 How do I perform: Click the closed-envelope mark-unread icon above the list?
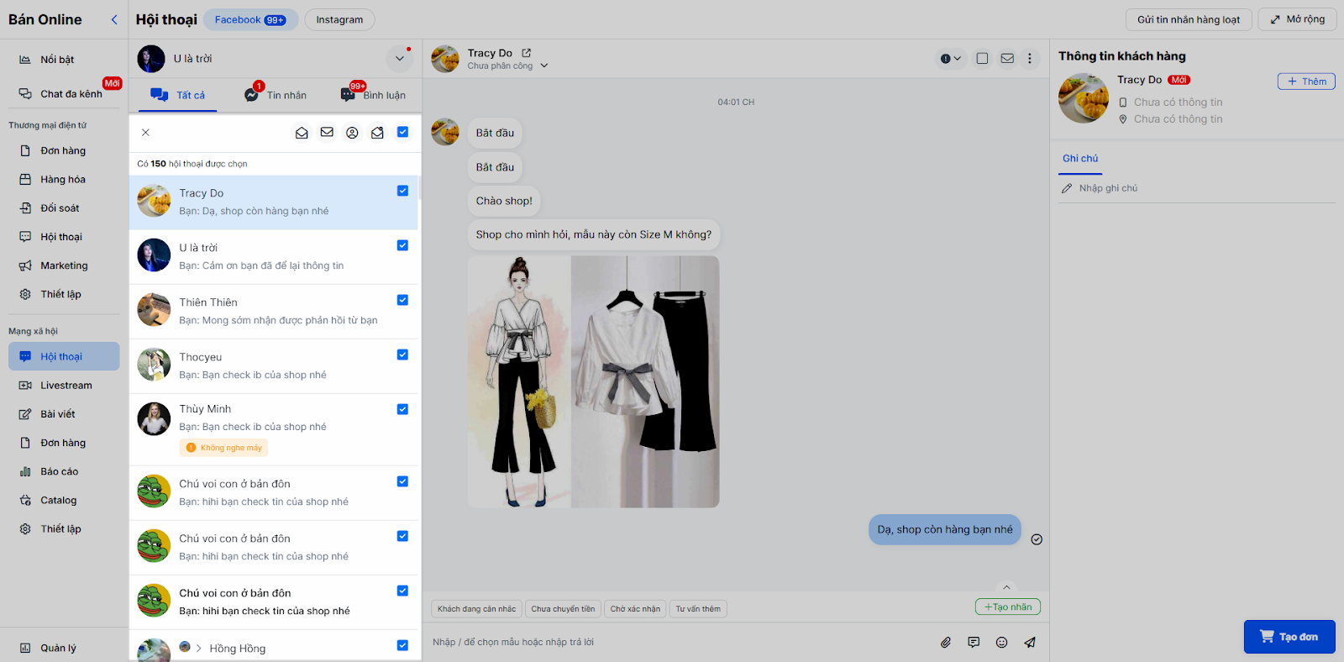click(327, 132)
